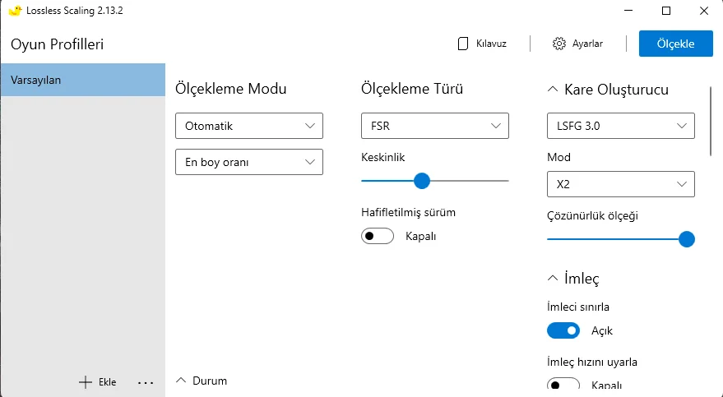
Task: Click the plus icon to add profile
Action: tap(86, 382)
